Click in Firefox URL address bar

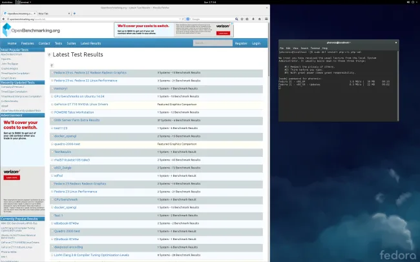[92, 19]
